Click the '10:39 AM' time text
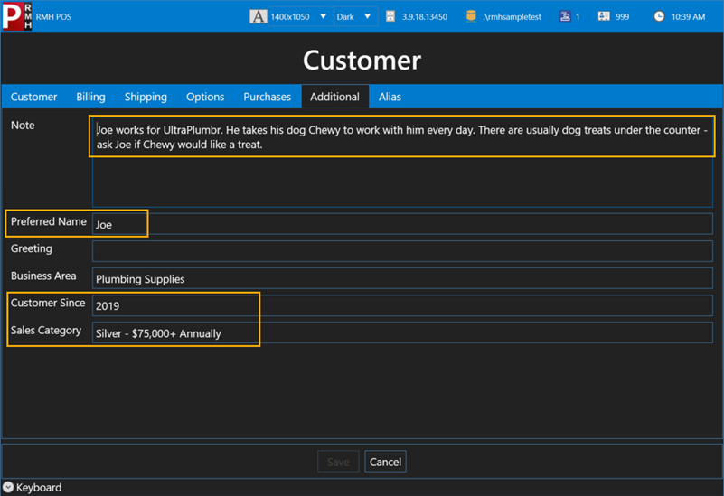 point(688,16)
